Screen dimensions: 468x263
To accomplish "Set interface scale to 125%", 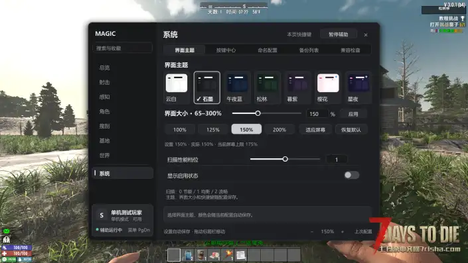I will 213,130.
